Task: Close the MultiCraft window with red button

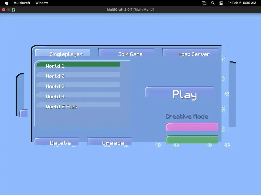Action: (x=4, y=10)
